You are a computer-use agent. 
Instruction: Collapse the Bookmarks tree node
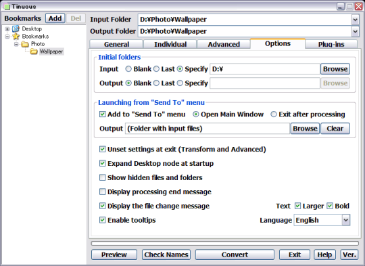pos(7,37)
